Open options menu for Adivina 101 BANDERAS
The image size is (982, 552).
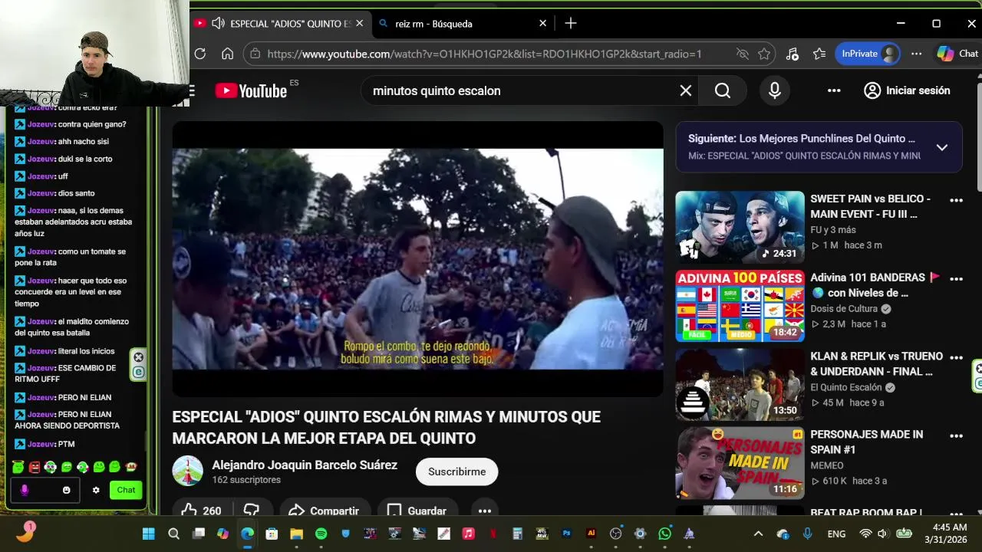pyautogui.click(x=956, y=279)
